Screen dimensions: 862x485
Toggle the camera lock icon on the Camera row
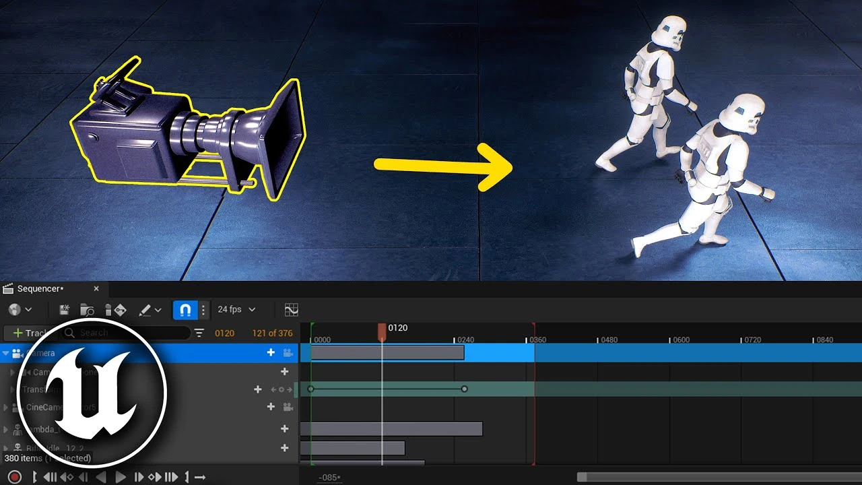pos(288,353)
